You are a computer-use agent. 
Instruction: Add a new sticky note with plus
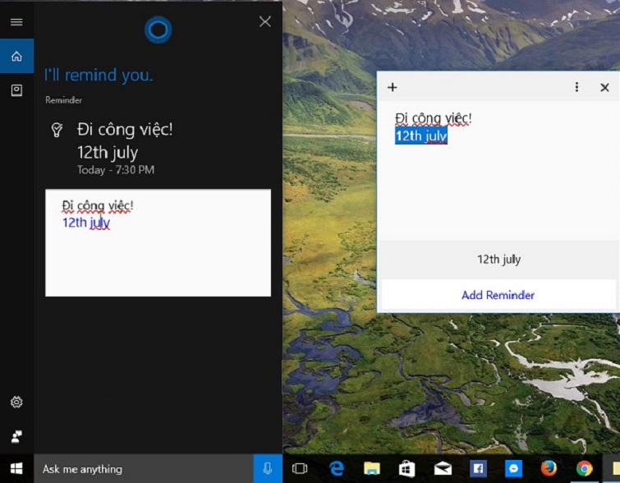392,87
